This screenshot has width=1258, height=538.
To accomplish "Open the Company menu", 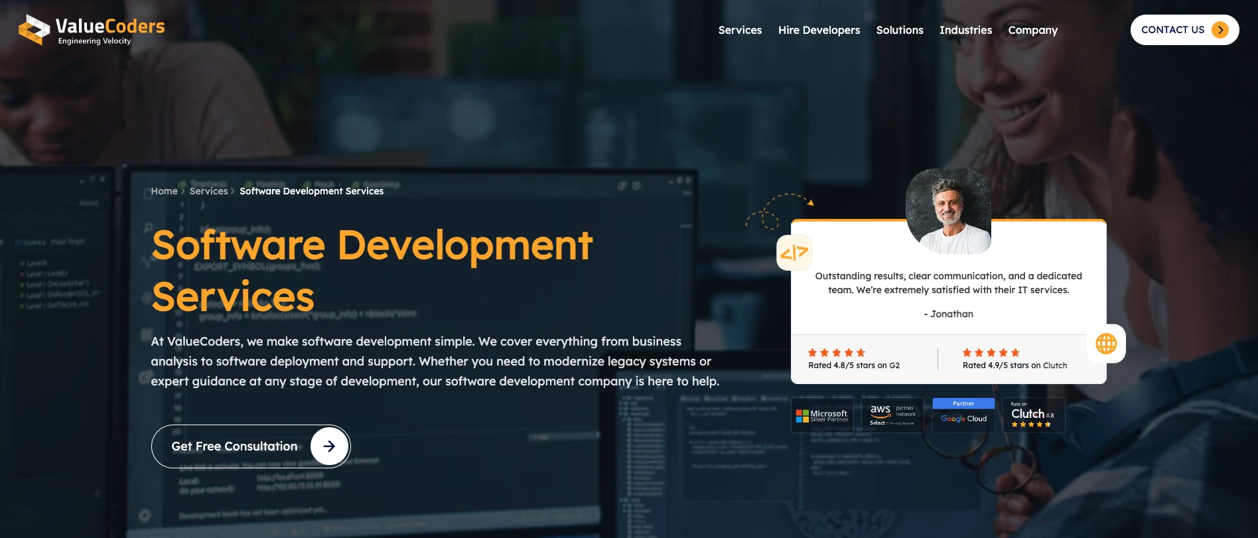I will (1032, 30).
